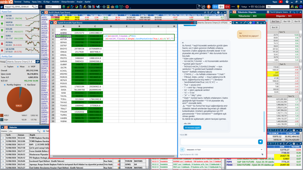Image resolution: width=303 pixels, height=170 pixels.
Task: Open the Türkçe language dropdown
Action: [x=245, y=7]
